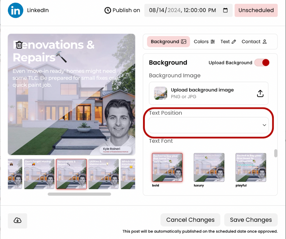The height and width of the screenshot is (239, 286).
Task: Select the luxury text font thumbnail
Action: (209, 167)
